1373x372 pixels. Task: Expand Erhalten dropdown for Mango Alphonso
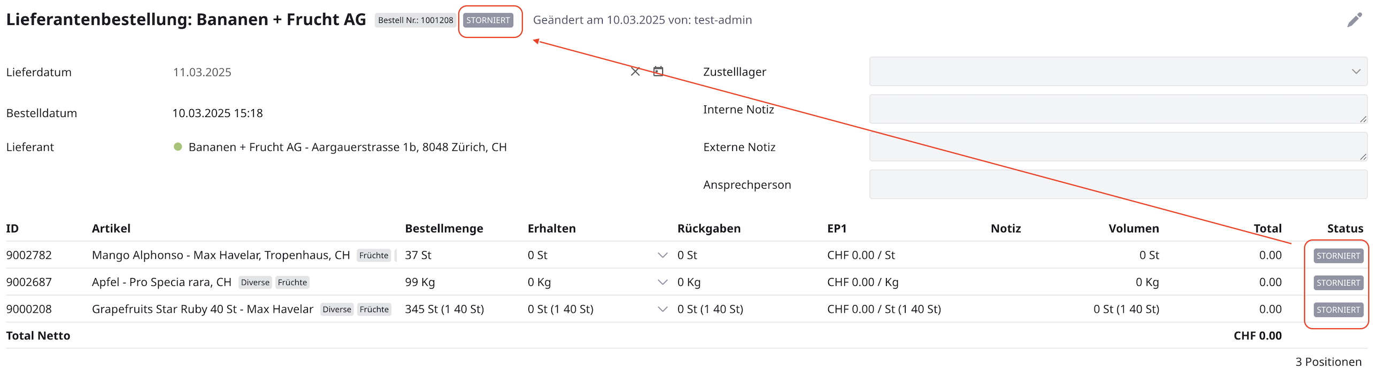coord(662,255)
